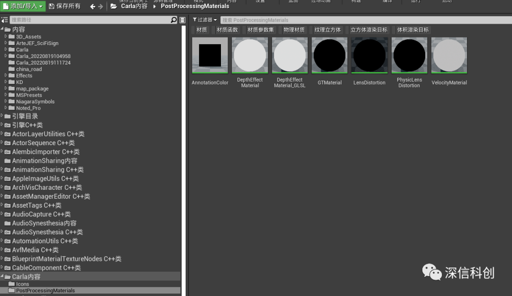
Task: Click the AppleImageUtils C++类 class icon
Action: (8, 179)
